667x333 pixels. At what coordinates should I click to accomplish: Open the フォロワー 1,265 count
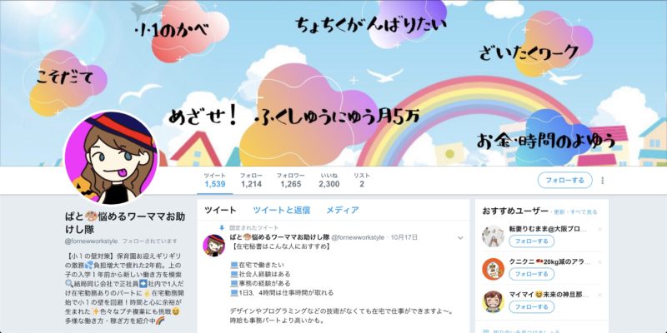coord(290,180)
